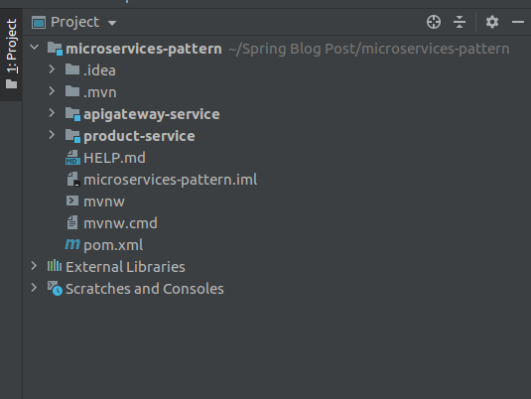Click the Scratches and Consoles clock icon

(55, 288)
